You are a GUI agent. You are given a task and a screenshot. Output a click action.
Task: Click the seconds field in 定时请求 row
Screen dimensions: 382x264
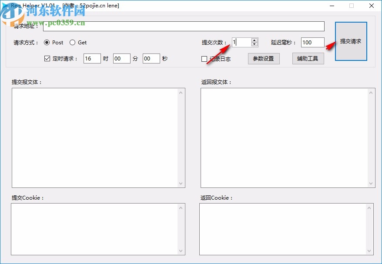151,58
